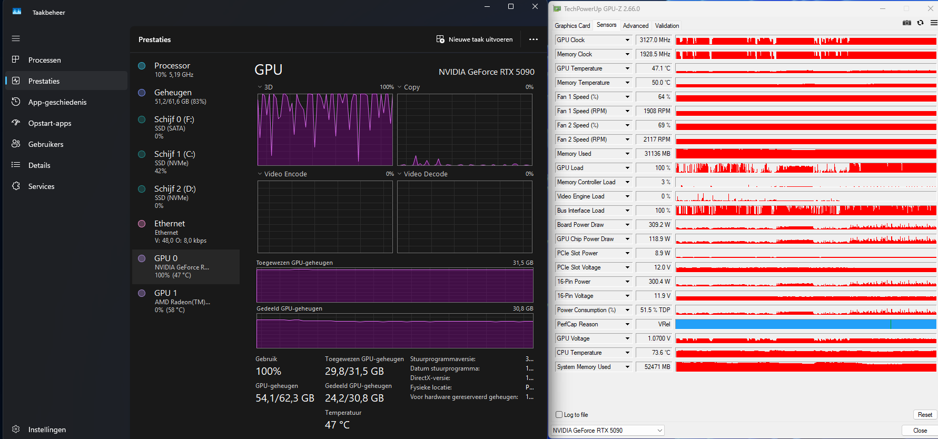Image resolution: width=938 pixels, height=439 pixels.
Task: Click the Geheugen circle indicator icon
Action: click(142, 93)
